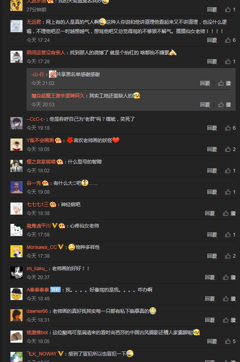Visit 樱之宫家熊喵's profile link

41,161
